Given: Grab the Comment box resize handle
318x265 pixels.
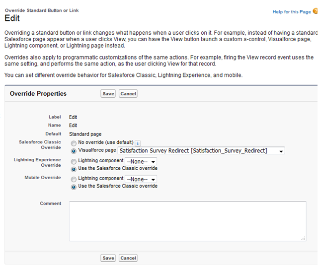Looking at the screenshot, I should pos(304,239).
